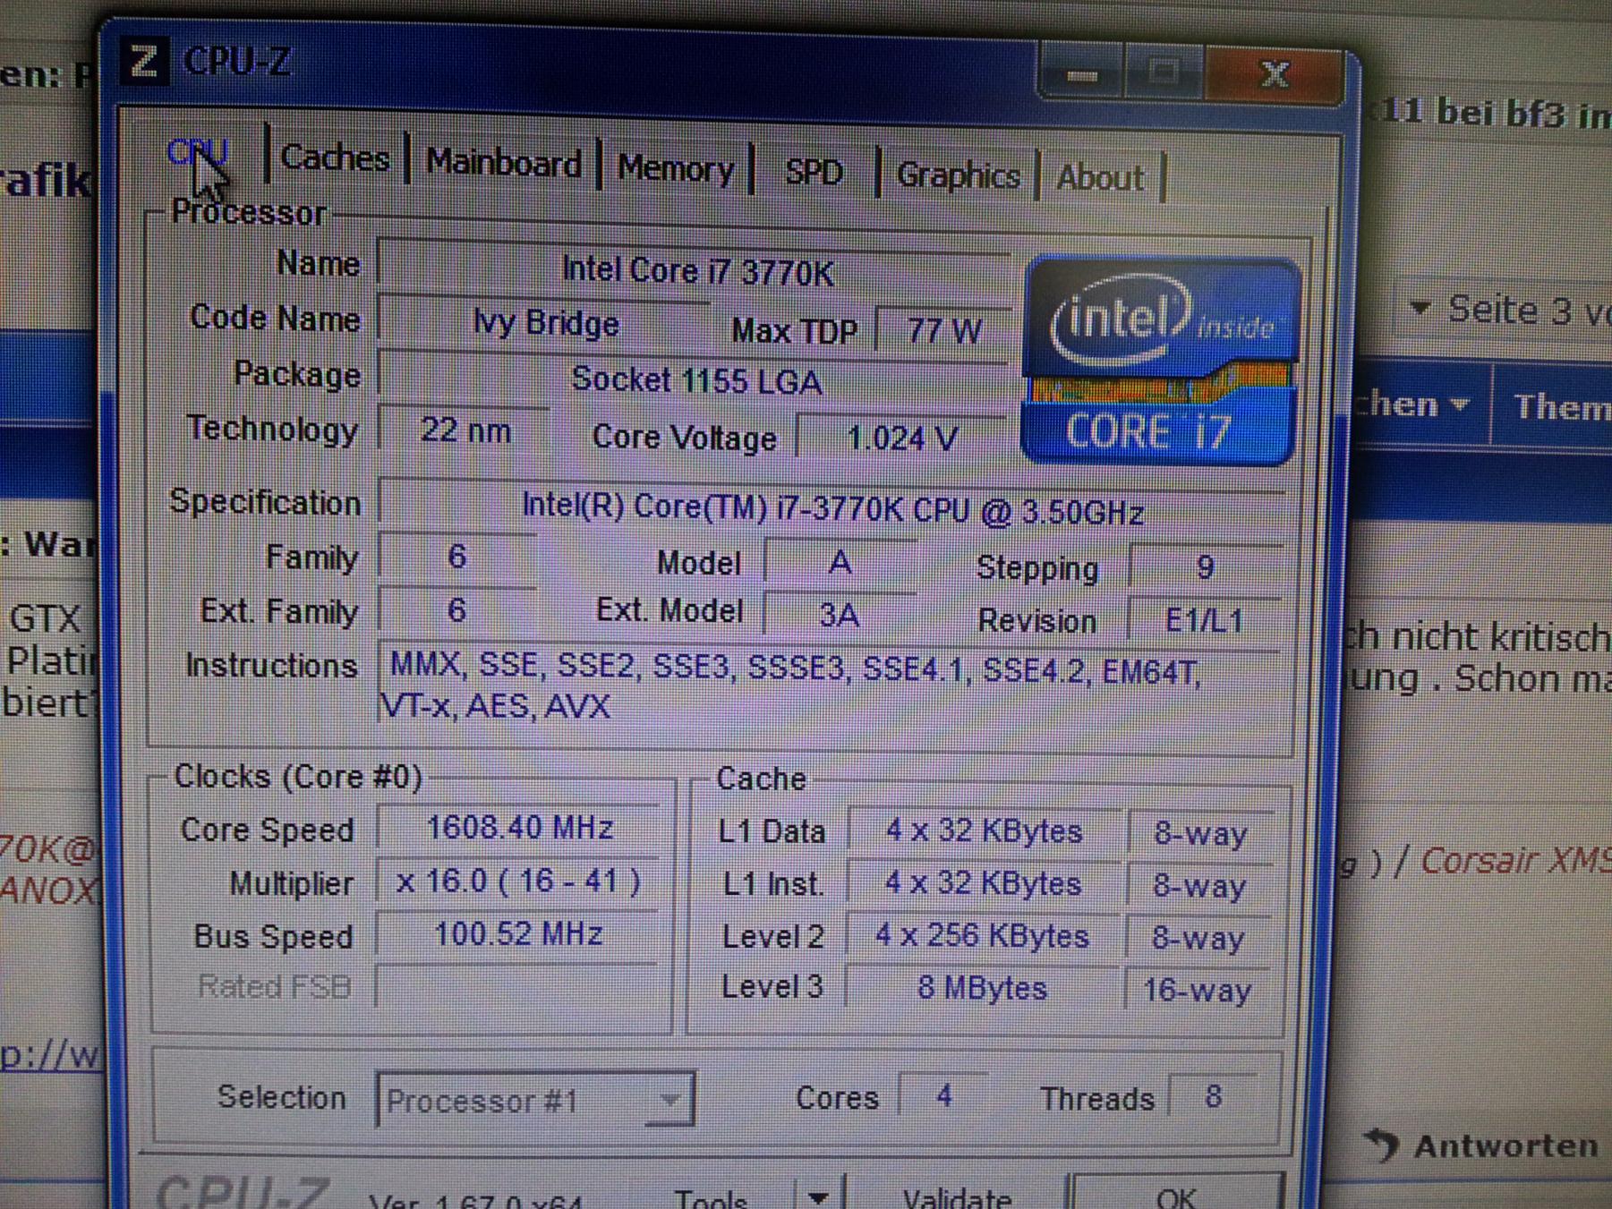Click the bus speed value '100.52 MHz'
The width and height of the screenshot is (1612, 1209).
pyautogui.click(x=517, y=935)
